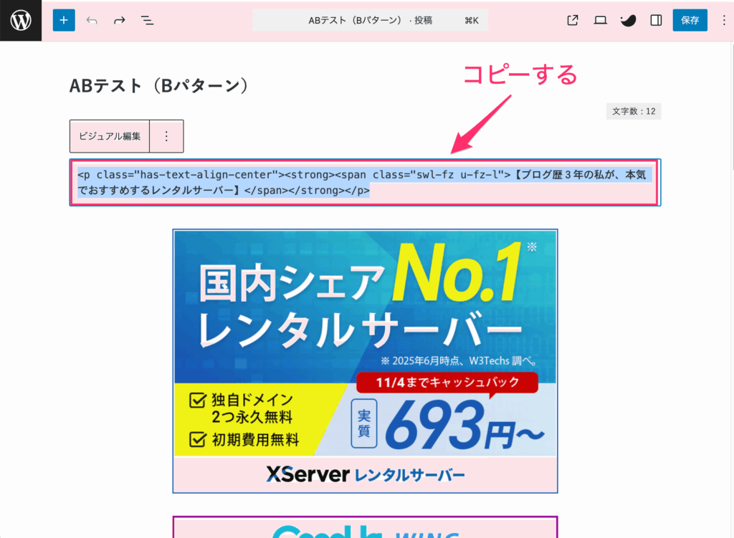Screen dimensions: 734x538
Task: Switch the block to visual editing mode
Action: [x=109, y=135]
